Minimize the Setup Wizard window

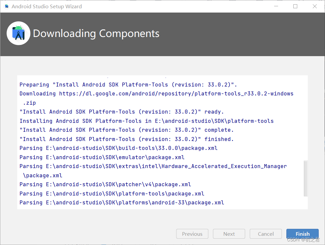click(276, 6)
